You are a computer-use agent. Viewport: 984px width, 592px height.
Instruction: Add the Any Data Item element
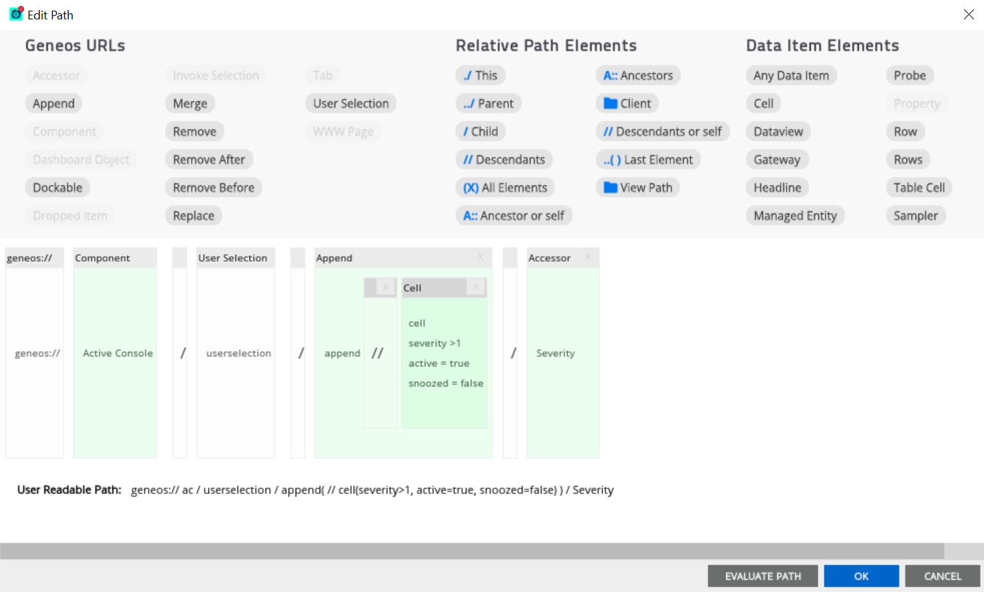[792, 75]
